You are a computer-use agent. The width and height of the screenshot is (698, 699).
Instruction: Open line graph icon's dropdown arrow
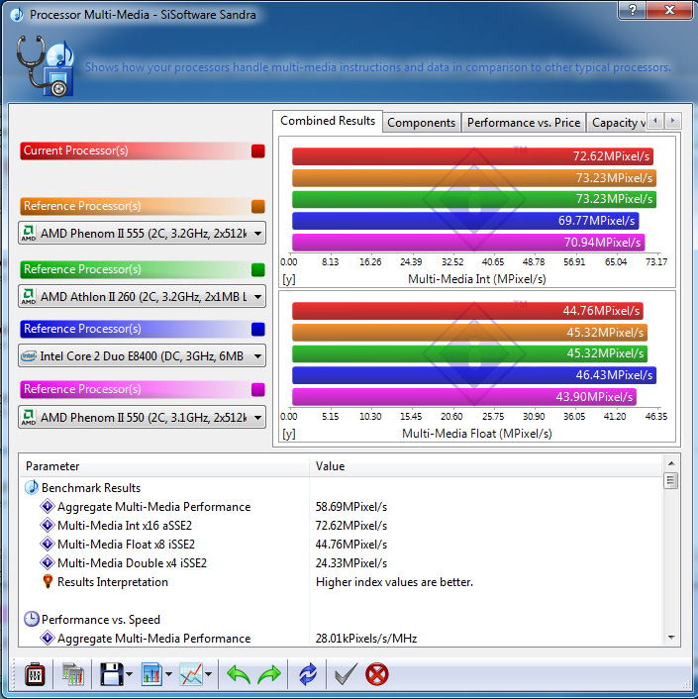coord(208,674)
